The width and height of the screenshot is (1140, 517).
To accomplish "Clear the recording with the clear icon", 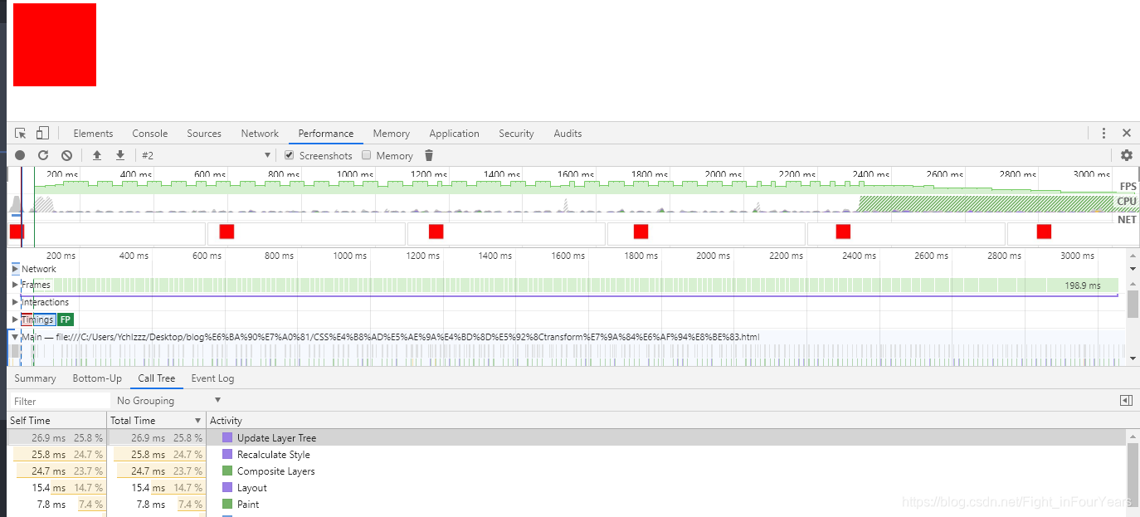I will click(66, 155).
